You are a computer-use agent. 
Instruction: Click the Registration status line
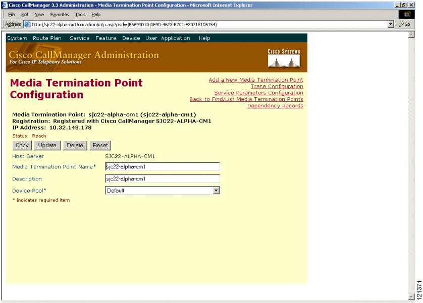point(112,121)
